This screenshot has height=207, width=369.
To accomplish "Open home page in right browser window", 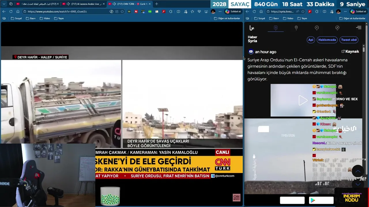I will click(x=261, y=11).
